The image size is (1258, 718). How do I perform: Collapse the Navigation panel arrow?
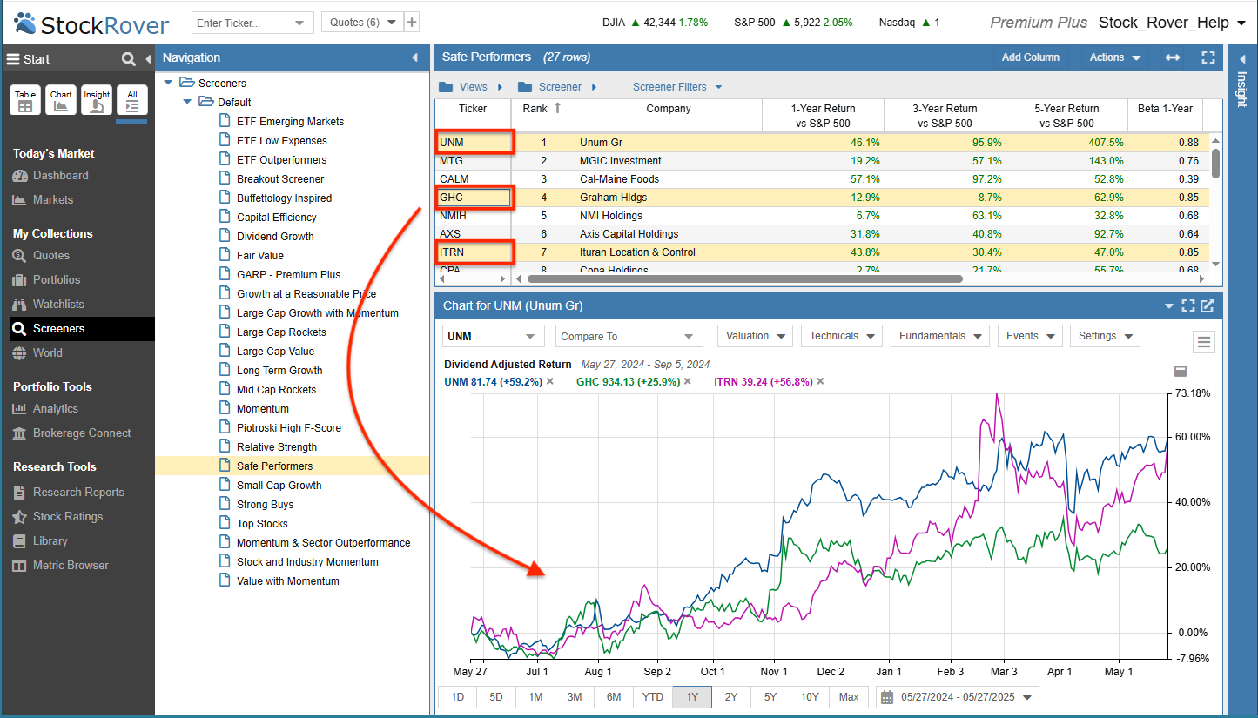tap(414, 58)
